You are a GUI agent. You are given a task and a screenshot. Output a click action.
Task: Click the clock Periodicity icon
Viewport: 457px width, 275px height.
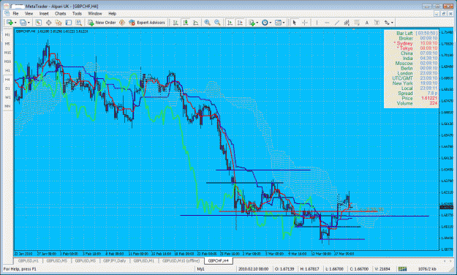click(265, 23)
